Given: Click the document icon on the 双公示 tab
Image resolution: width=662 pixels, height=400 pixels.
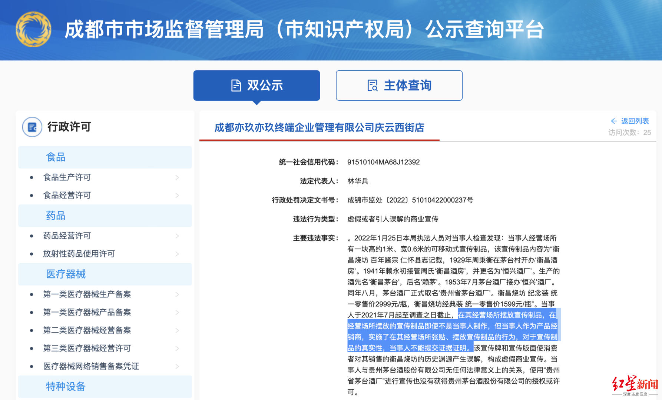Looking at the screenshot, I should tap(235, 85).
